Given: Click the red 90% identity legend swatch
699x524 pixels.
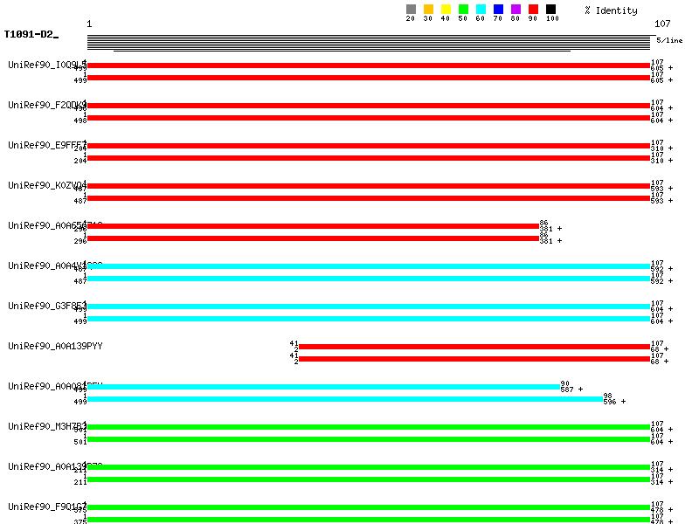Looking at the screenshot, I should (x=533, y=10).
